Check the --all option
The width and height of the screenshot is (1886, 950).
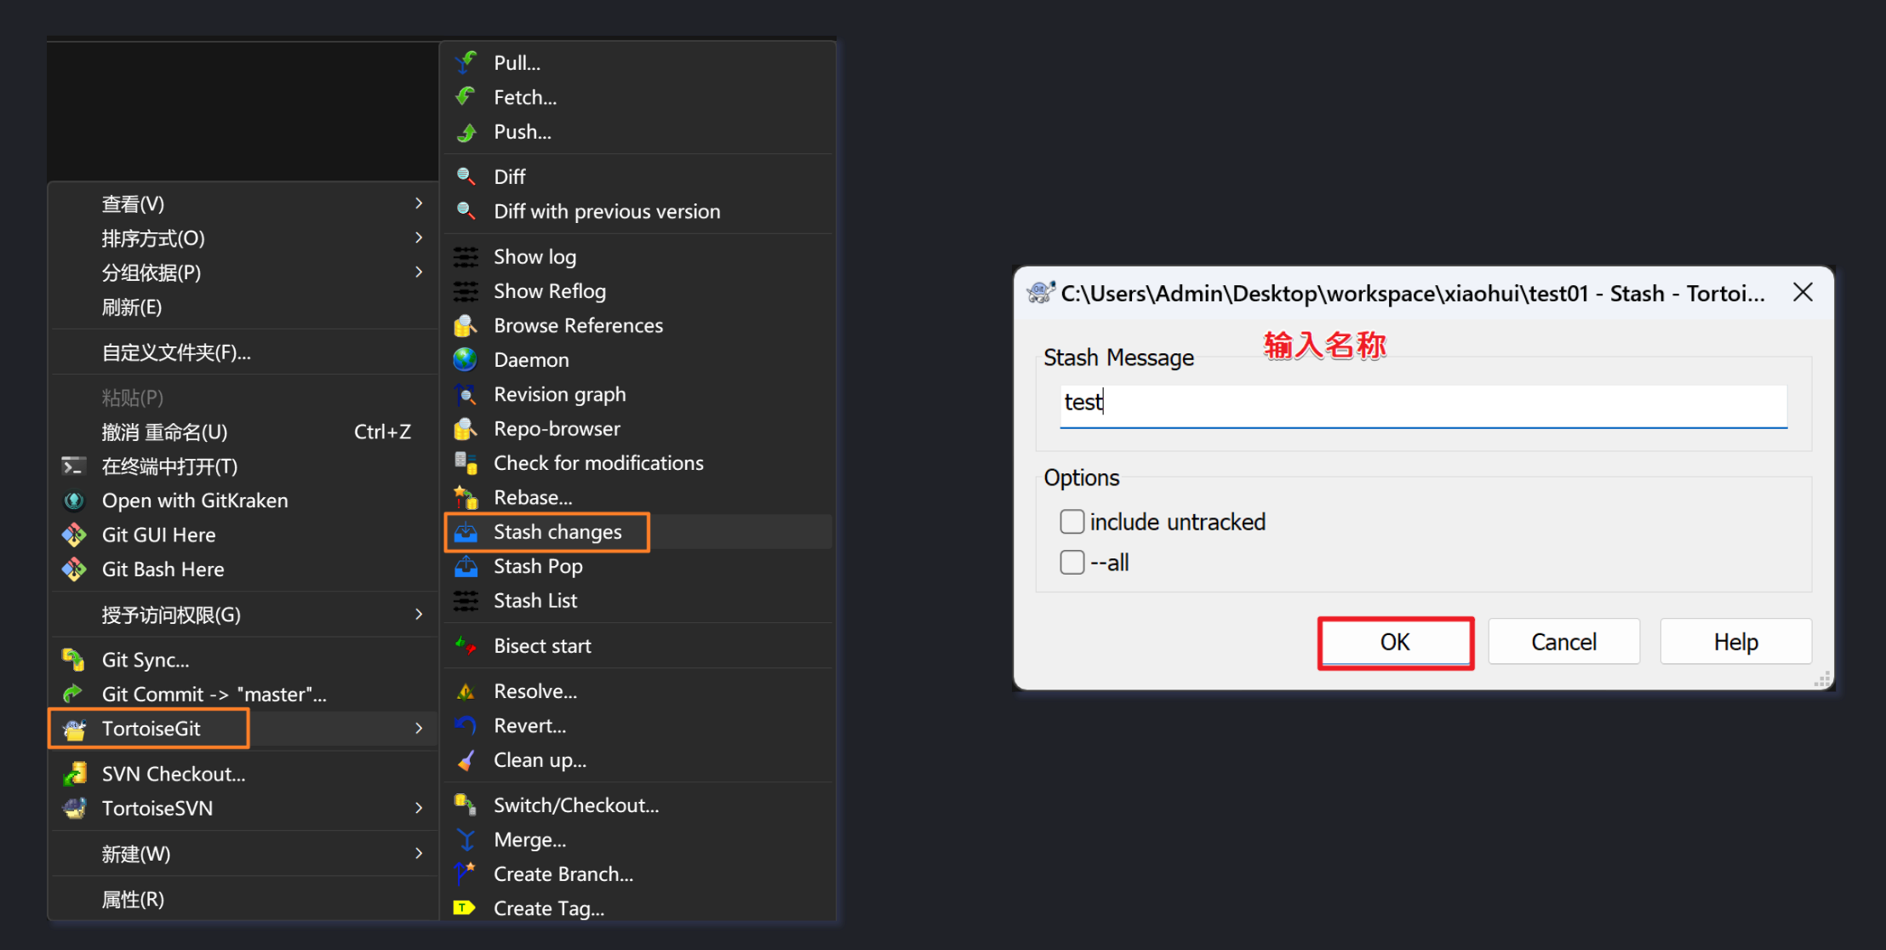tap(1072, 563)
